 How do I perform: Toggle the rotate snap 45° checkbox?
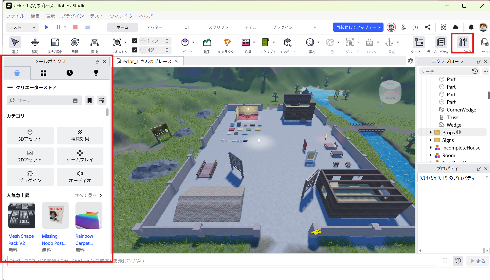click(x=135, y=50)
